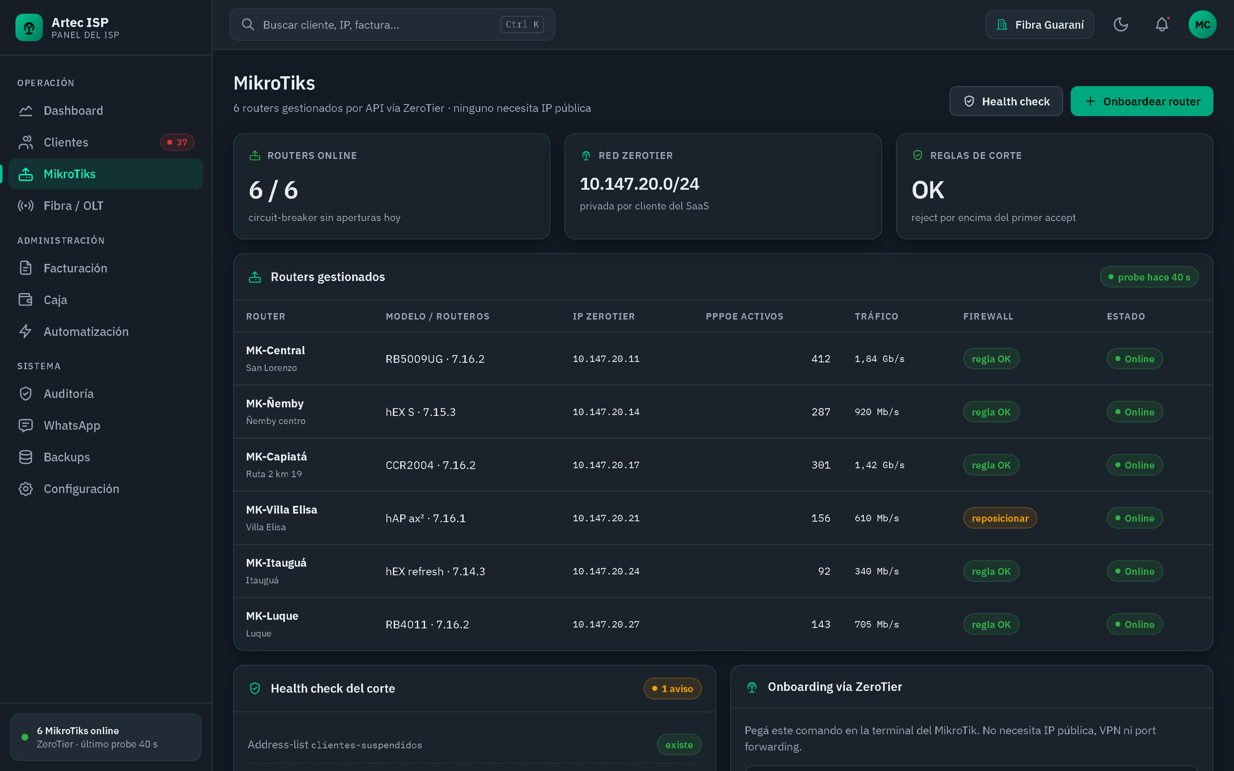
Task: Select the MK-Ñemby router name
Action: pyautogui.click(x=275, y=403)
